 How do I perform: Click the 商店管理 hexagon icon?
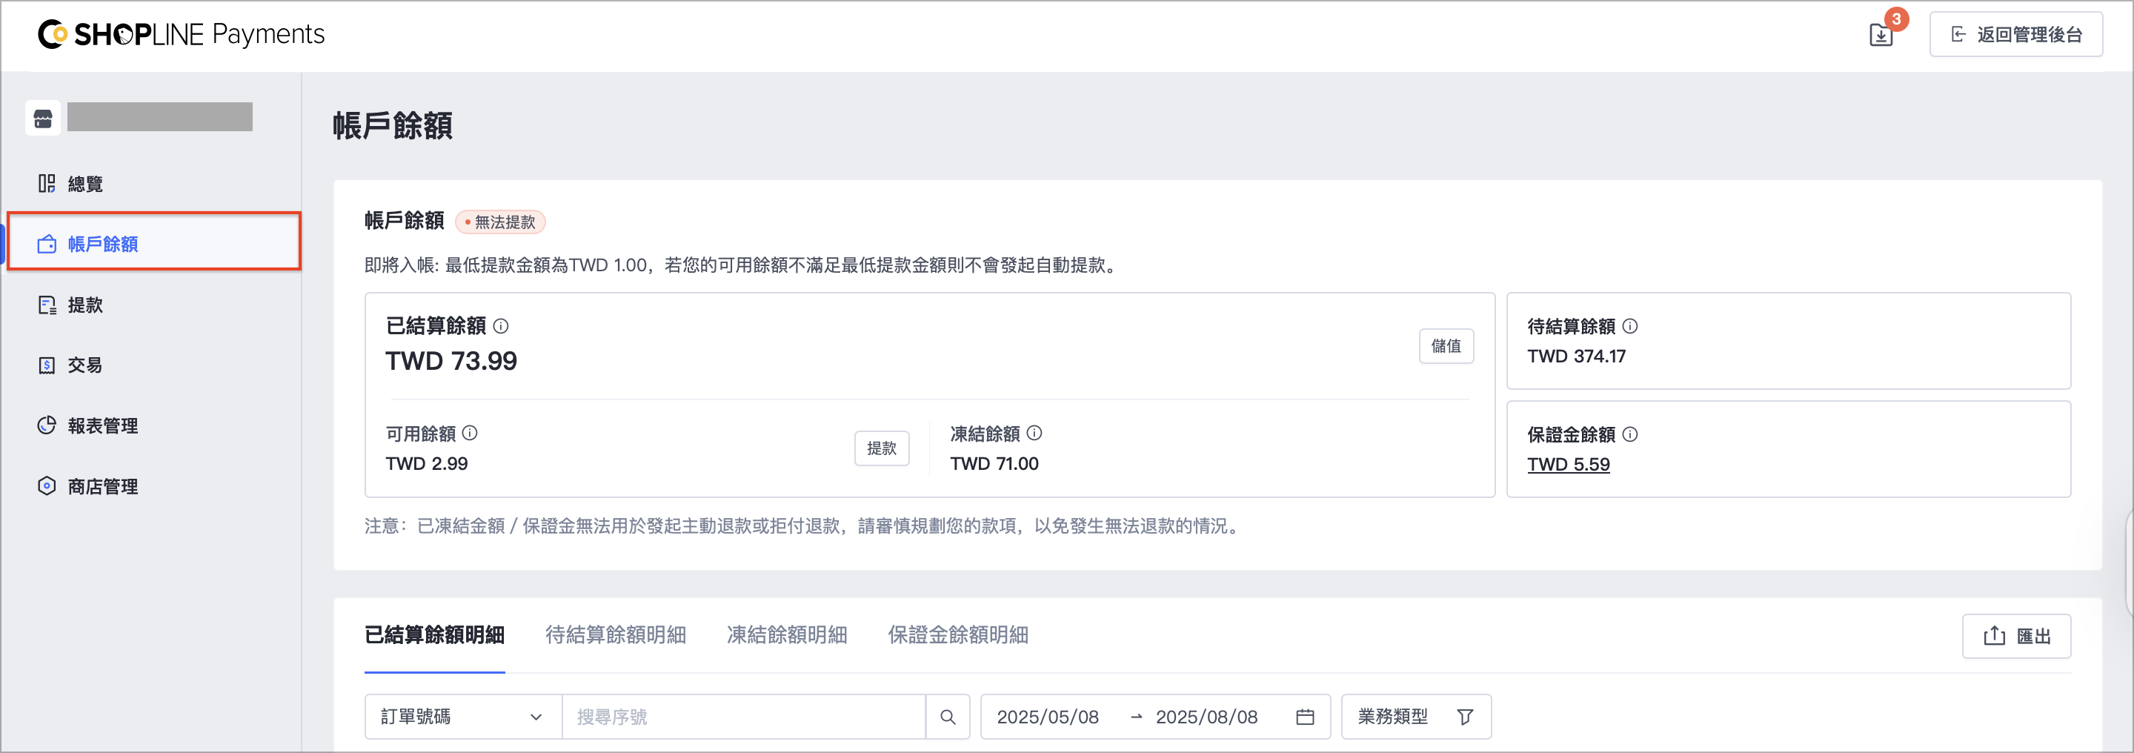coord(47,486)
